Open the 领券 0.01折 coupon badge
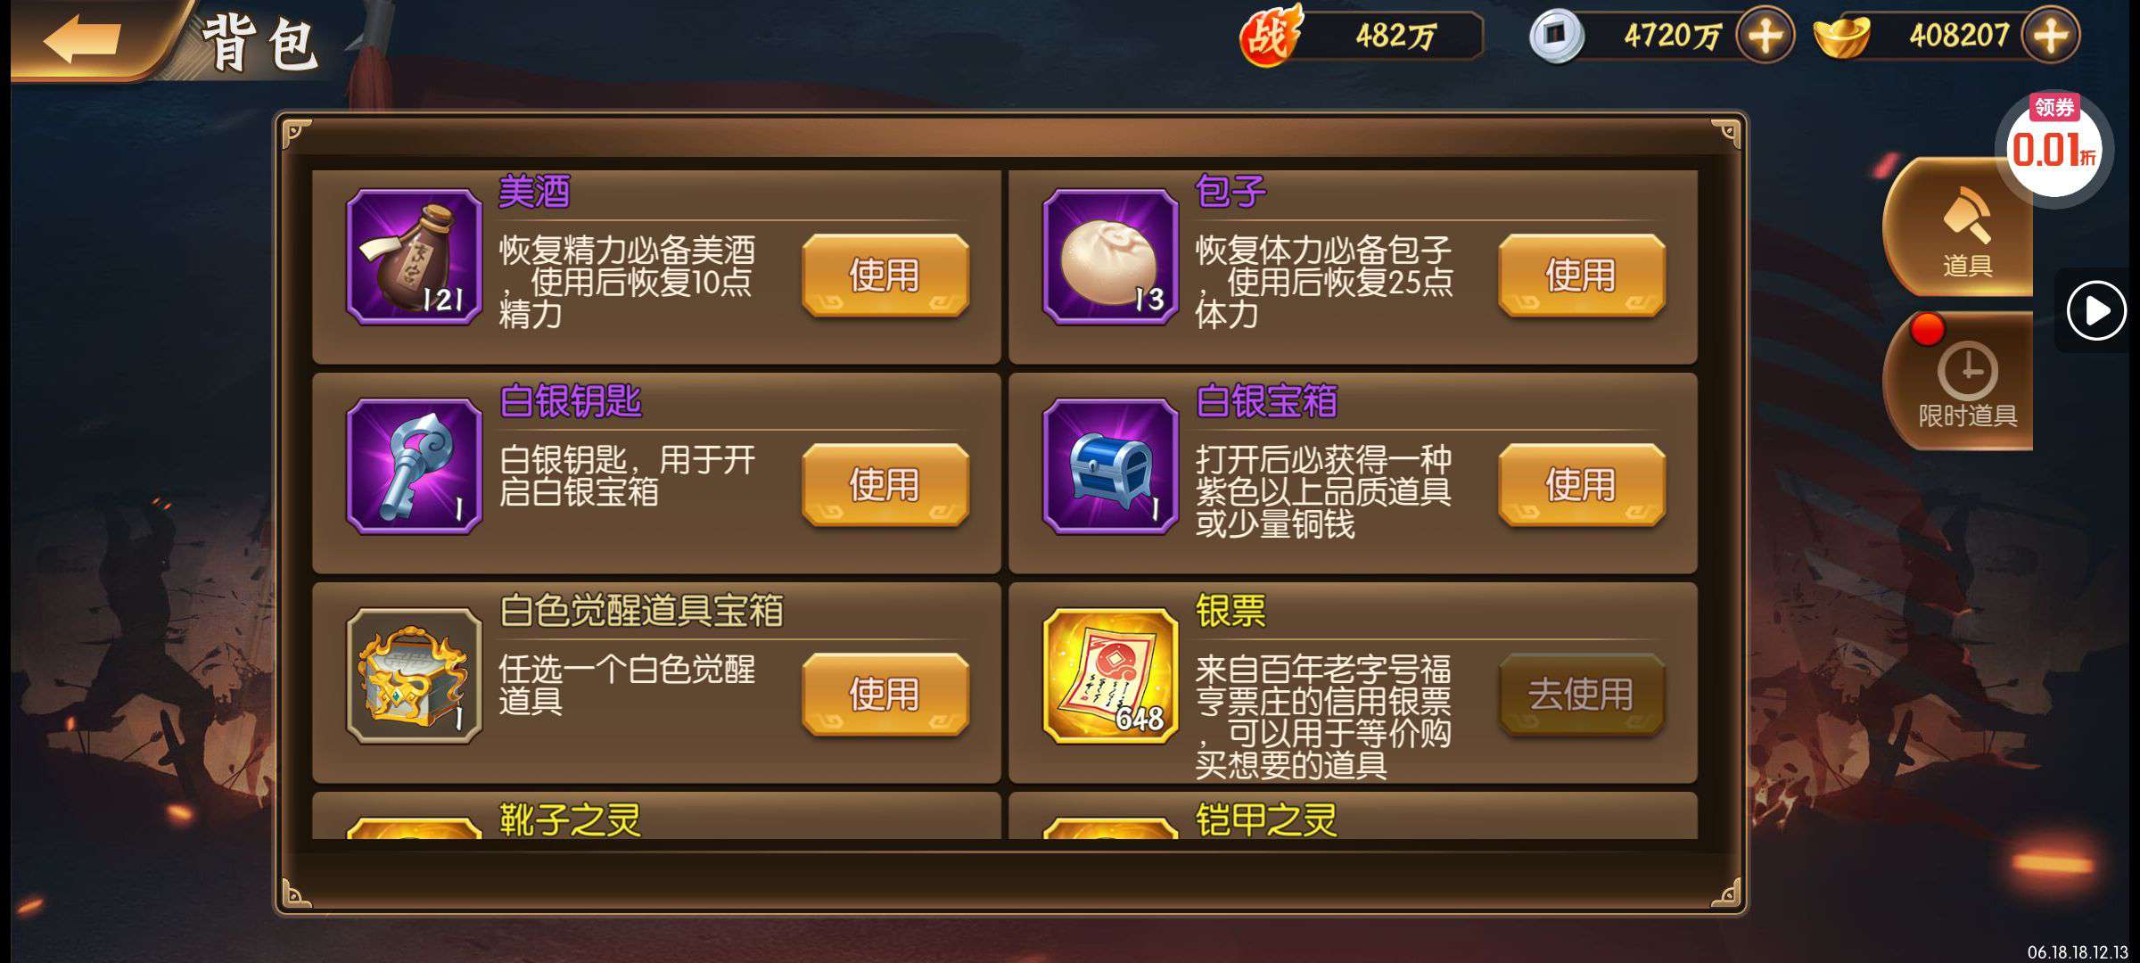2140x963 pixels. 2054,147
